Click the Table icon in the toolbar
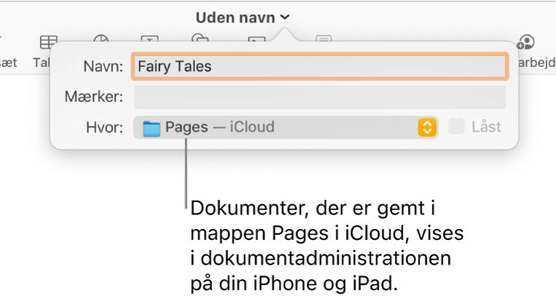This screenshot has width=556, height=298. tap(49, 41)
